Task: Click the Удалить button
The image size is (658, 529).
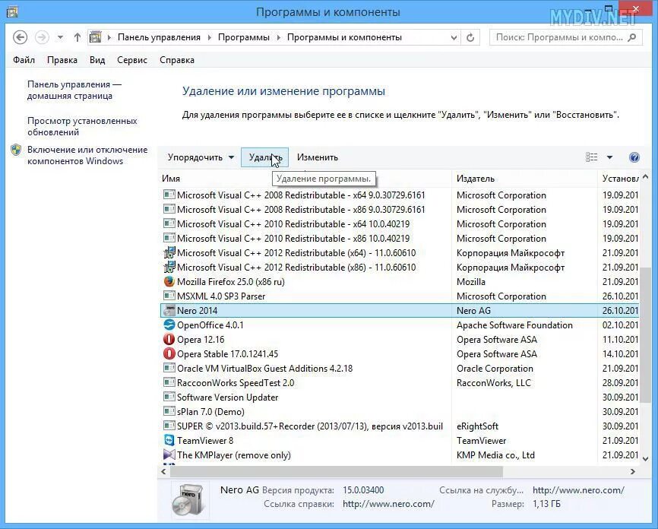Action: 264,157
